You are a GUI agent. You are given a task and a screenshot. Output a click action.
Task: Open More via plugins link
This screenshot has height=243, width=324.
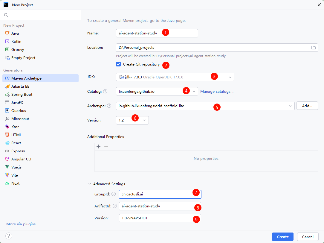coord(22,224)
